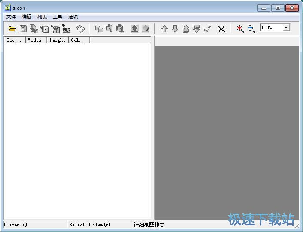Minimize the aicon window
This screenshot has height=232, width=303.
[x=264, y=8]
